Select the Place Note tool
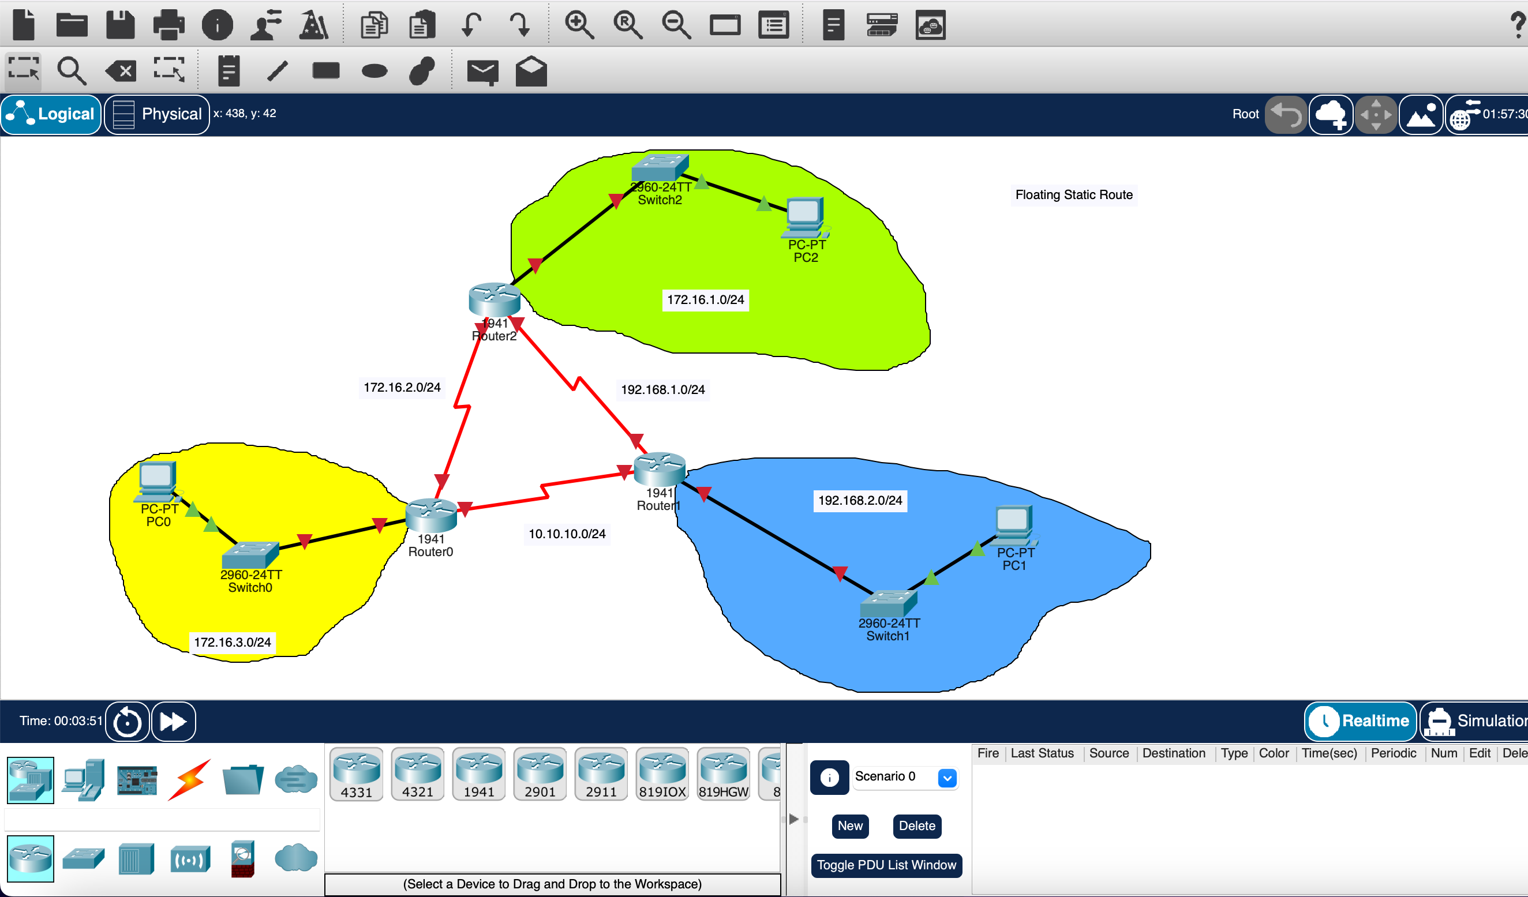The height and width of the screenshot is (897, 1528). pos(229,72)
